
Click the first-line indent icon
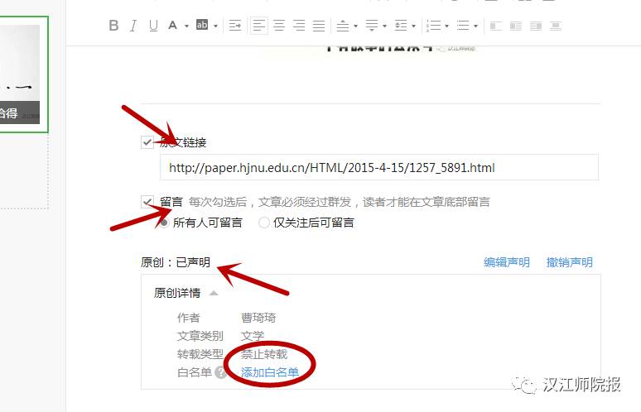point(235,26)
